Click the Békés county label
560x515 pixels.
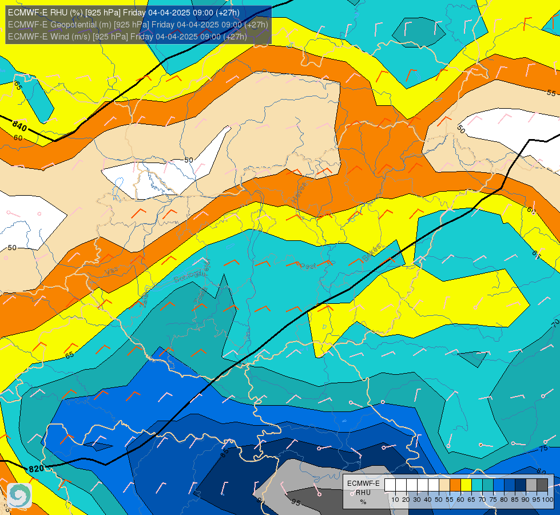point(372,252)
